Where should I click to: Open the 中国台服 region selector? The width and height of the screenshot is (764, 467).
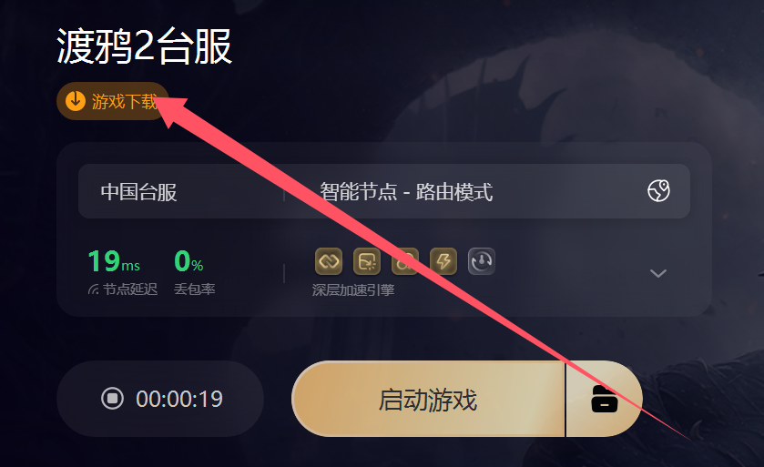[138, 192]
